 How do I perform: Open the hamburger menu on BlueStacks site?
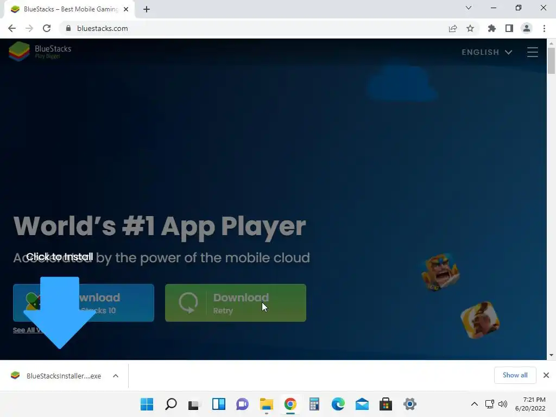pyautogui.click(x=532, y=52)
